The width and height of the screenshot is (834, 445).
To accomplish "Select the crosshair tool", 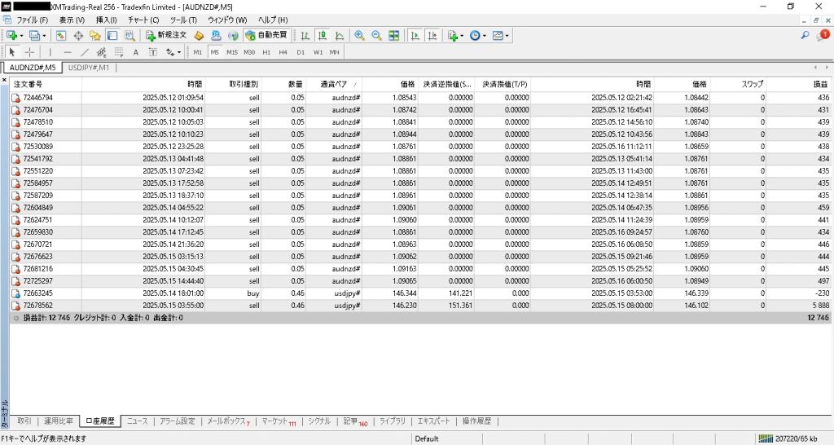I will coord(29,52).
